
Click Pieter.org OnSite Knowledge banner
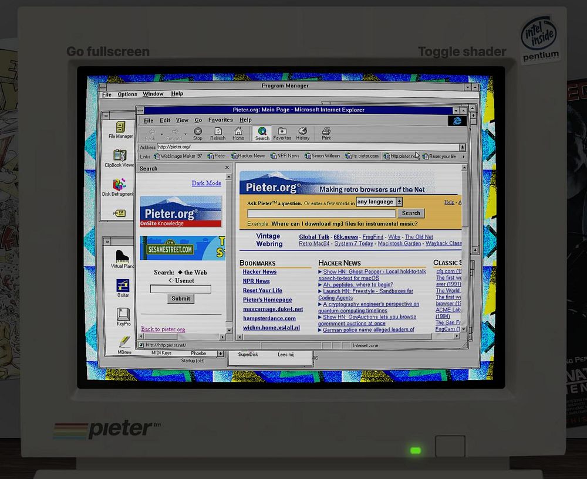coord(181,211)
